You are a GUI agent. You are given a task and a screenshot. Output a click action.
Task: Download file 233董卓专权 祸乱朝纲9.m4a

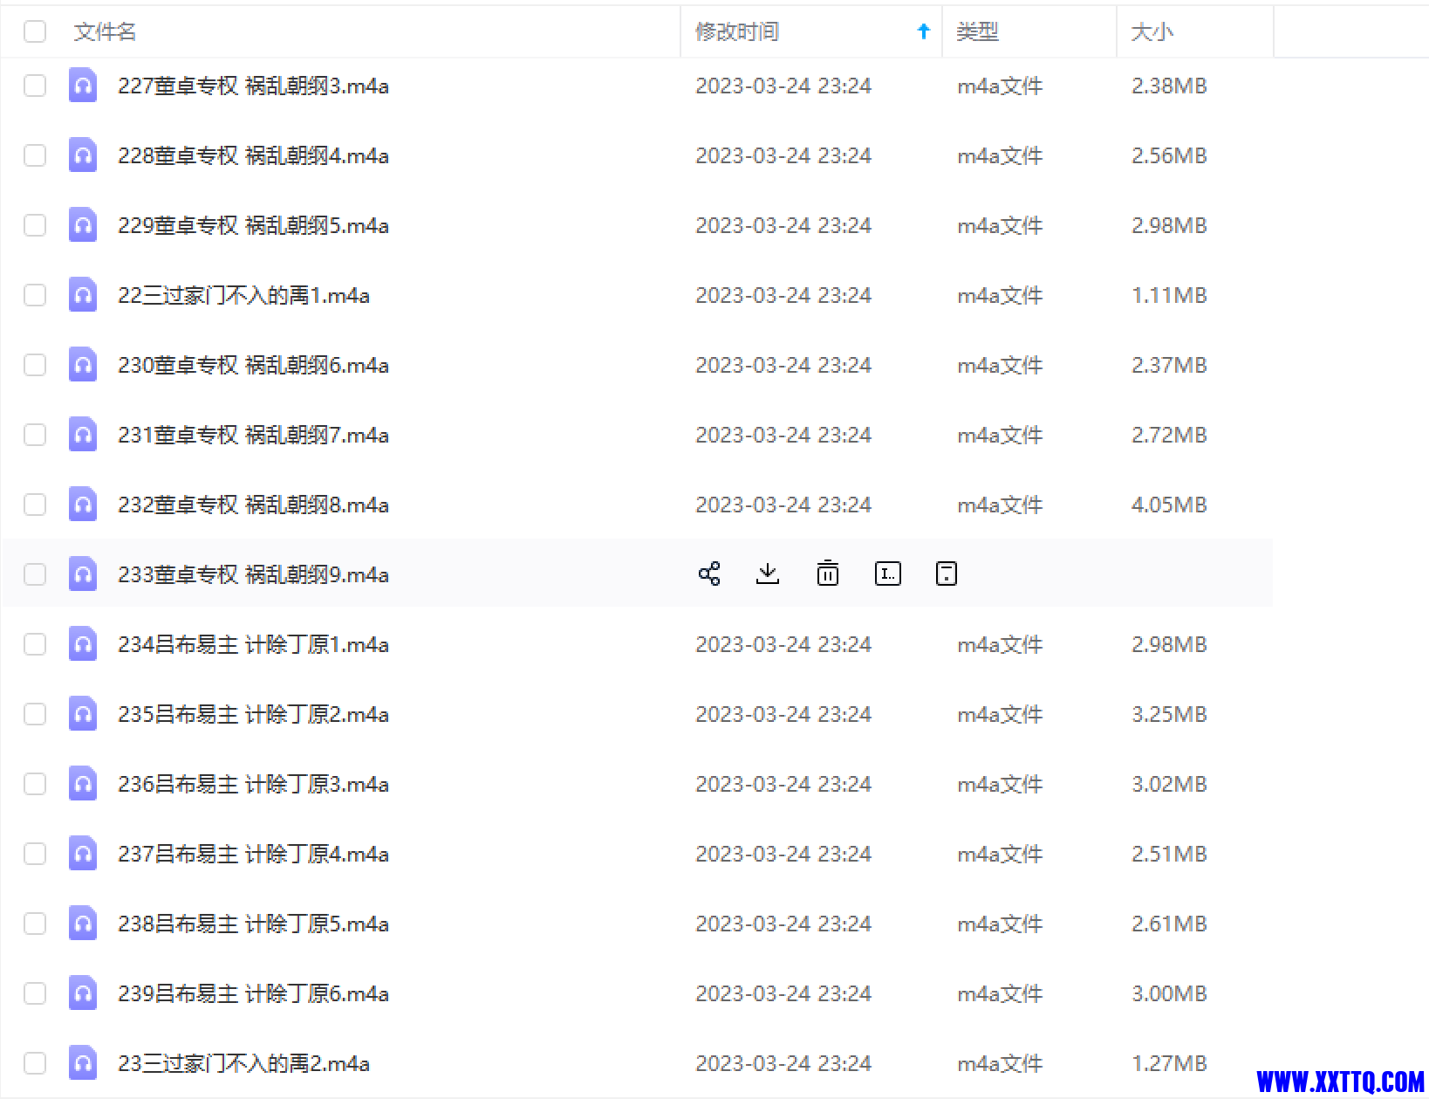tap(768, 574)
